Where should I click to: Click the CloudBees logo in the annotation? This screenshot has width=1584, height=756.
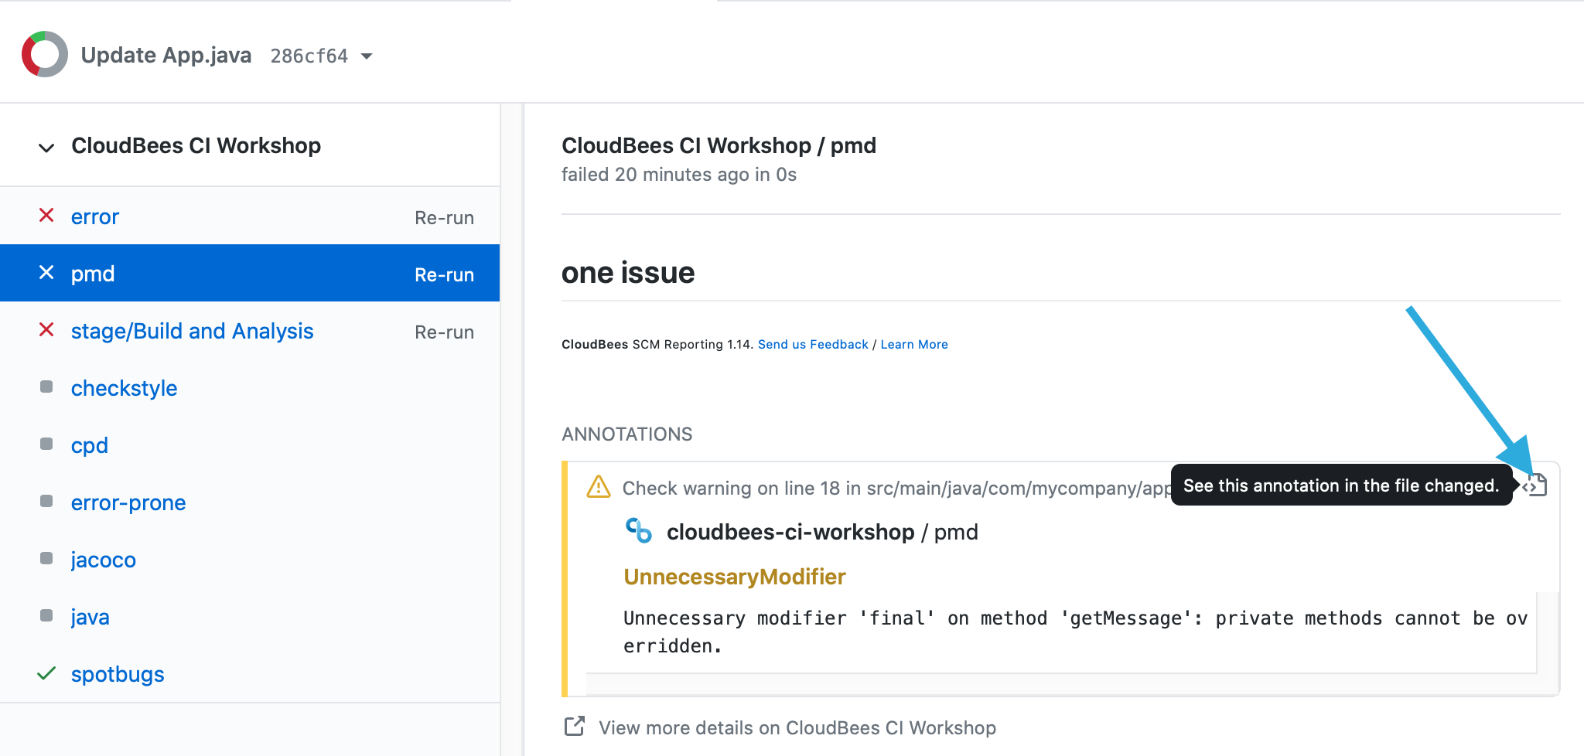[638, 530]
